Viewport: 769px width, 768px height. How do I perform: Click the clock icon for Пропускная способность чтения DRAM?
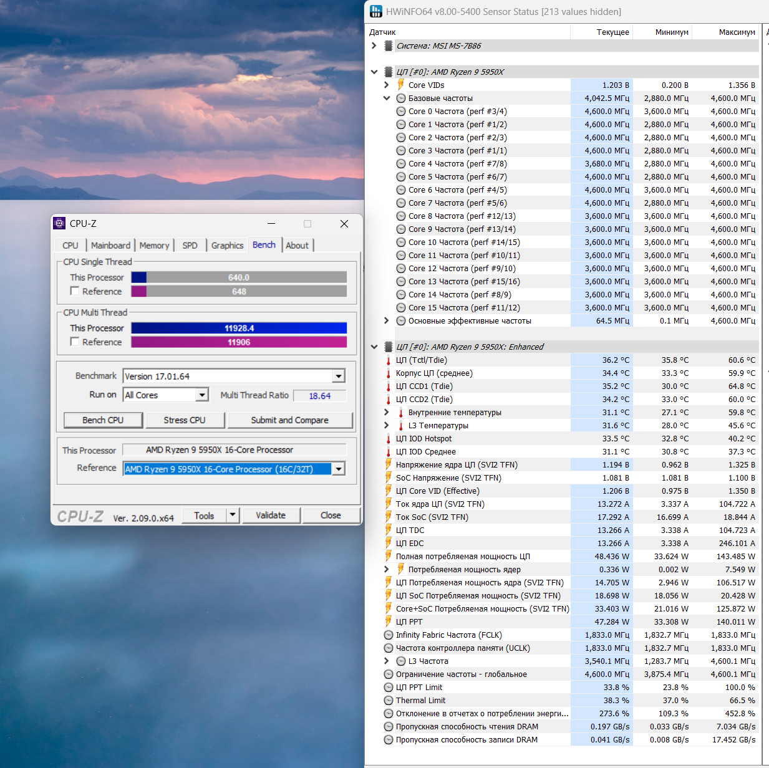pos(389,726)
